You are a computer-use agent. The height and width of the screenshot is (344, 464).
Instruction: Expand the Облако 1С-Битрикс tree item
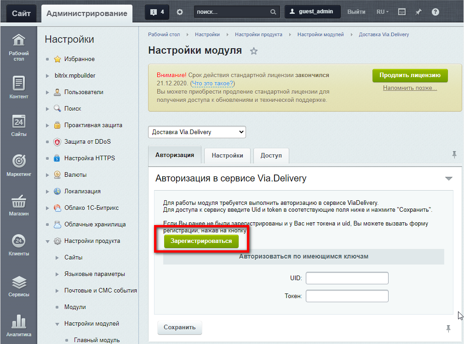47,208
